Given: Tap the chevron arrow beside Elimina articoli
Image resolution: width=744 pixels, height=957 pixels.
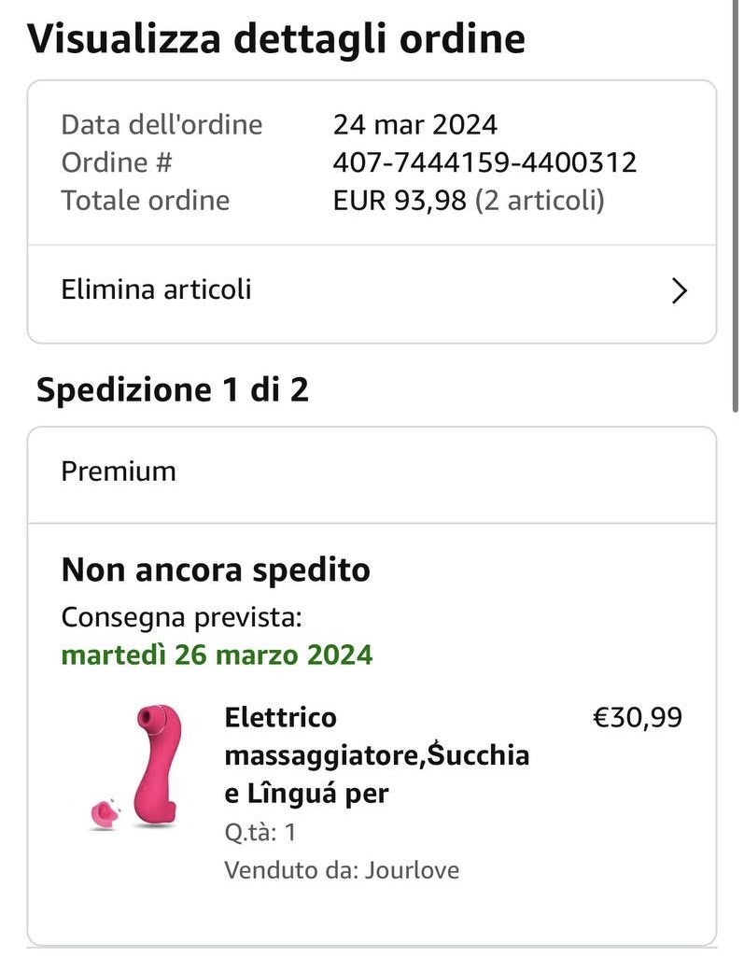Looking at the screenshot, I should coord(679,291).
